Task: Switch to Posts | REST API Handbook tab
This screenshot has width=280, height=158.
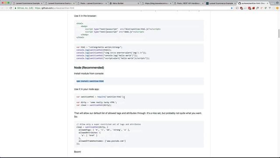Action: [189, 3]
